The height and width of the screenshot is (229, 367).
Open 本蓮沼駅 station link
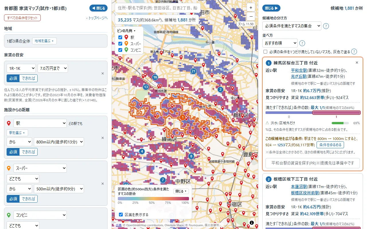(x=299, y=187)
